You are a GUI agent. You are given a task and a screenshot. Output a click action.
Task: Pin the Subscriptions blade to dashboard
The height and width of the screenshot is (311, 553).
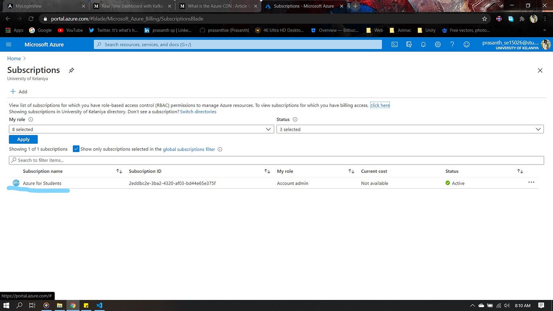[x=71, y=70]
